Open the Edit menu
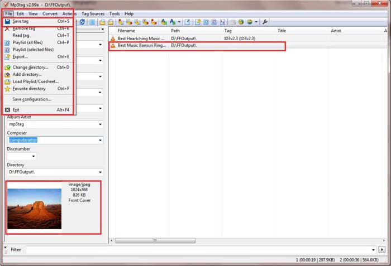The height and width of the screenshot is (266, 391). 20,14
